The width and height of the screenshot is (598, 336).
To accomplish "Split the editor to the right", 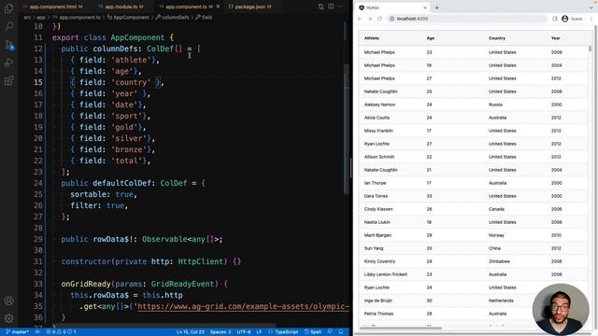I will 331,7.
